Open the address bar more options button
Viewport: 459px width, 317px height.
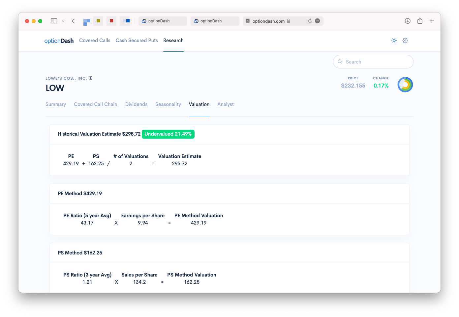(318, 21)
